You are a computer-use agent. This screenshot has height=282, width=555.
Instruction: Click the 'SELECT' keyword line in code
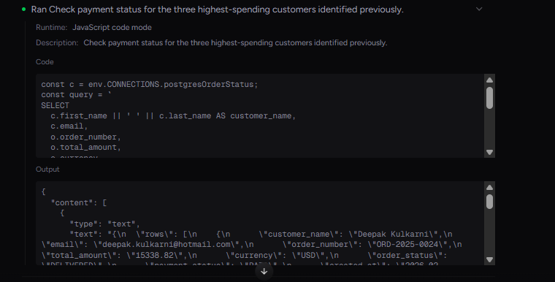(55, 106)
